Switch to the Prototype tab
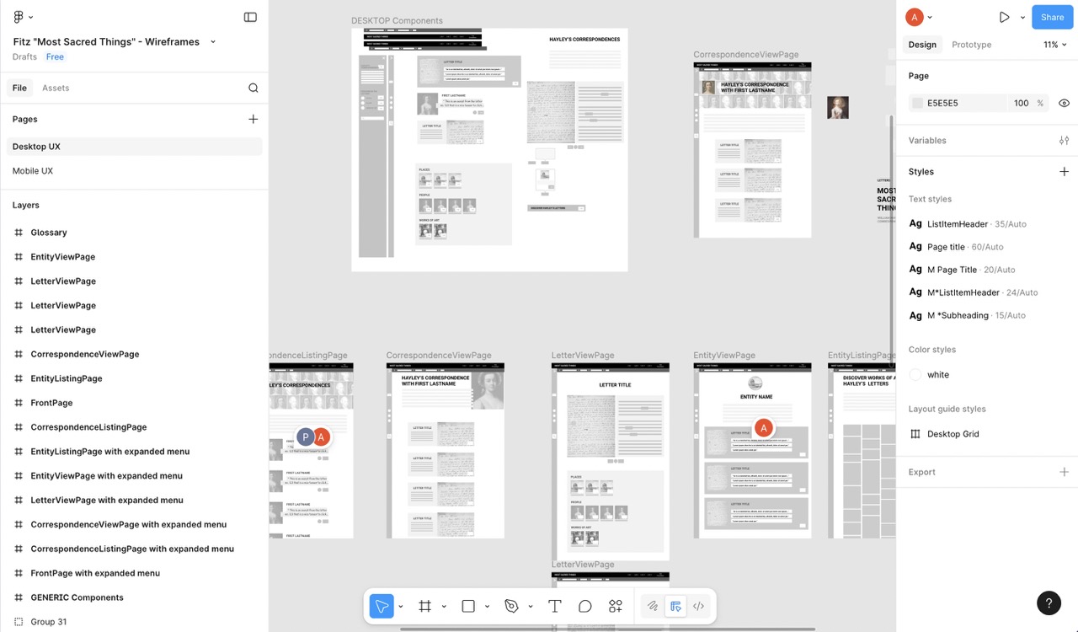The height and width of the screenshot is (632, 1078). [x=971, y=45]
